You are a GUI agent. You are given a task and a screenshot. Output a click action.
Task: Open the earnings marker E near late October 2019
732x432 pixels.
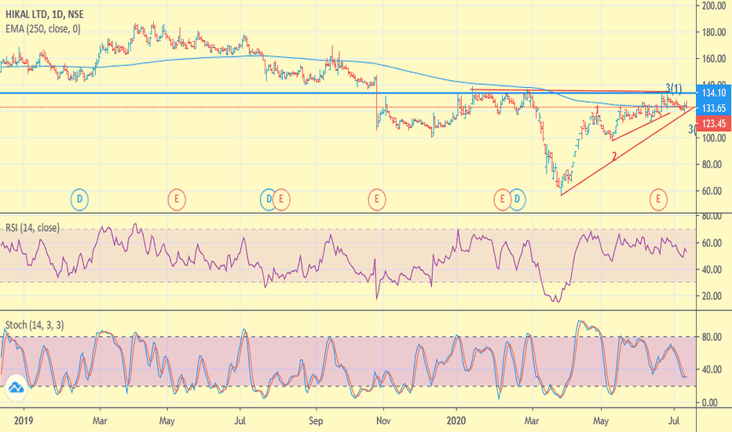[377, 200]
